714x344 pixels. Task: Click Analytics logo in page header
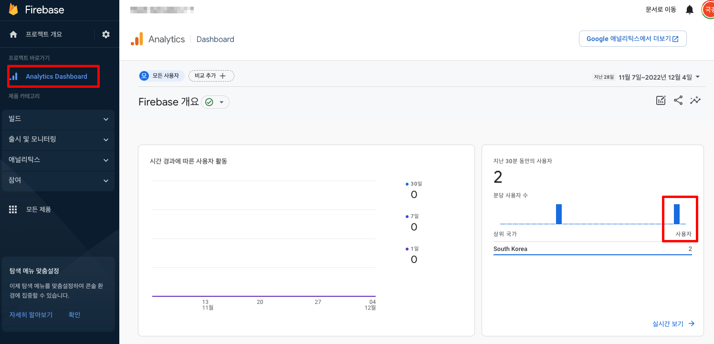pyautogui.click(x=137, y=39)
